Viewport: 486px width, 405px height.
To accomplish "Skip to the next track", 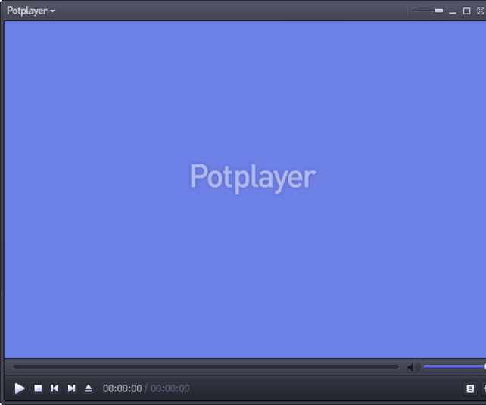I will [x=72, y=388].
